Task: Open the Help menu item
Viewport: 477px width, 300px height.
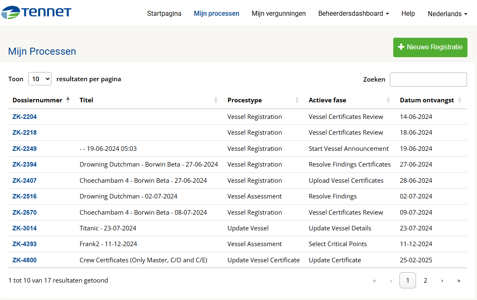Action: [408, 14]
